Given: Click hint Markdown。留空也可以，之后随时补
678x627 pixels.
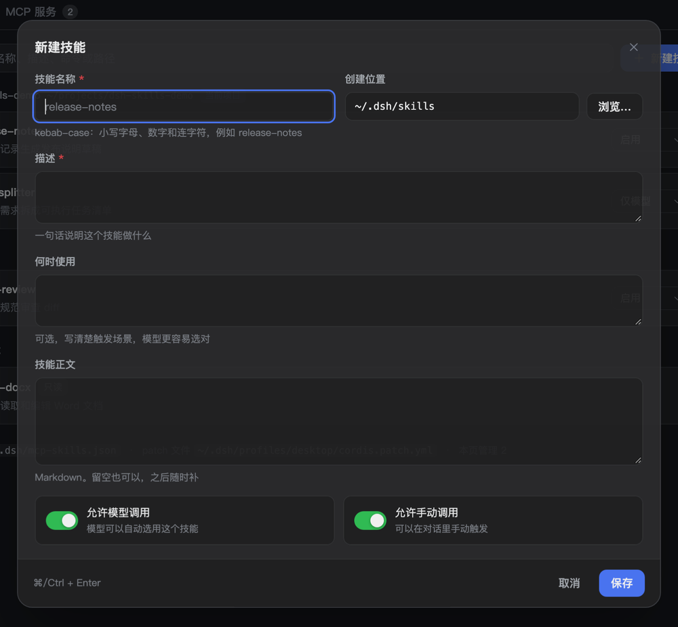Looking at the screenshot, I should tap(117, 477).
